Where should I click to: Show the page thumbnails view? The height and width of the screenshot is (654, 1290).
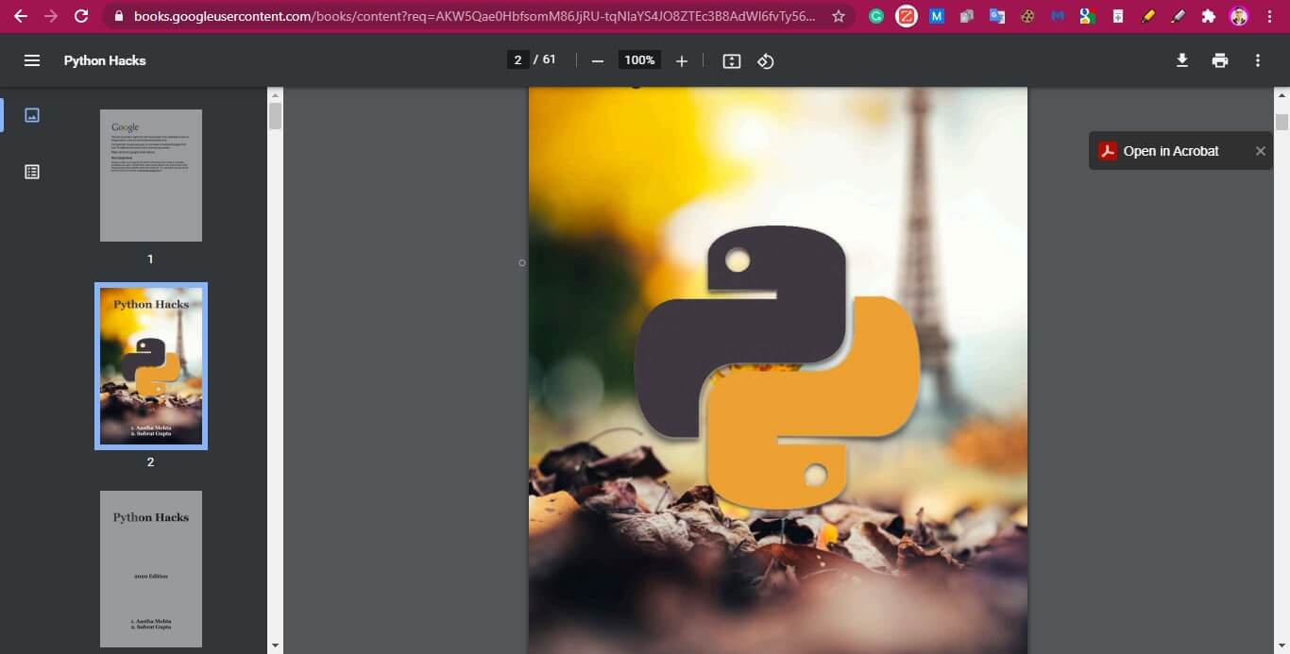point(32,115)
